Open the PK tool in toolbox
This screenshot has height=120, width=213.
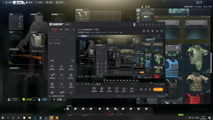point(62,93)
